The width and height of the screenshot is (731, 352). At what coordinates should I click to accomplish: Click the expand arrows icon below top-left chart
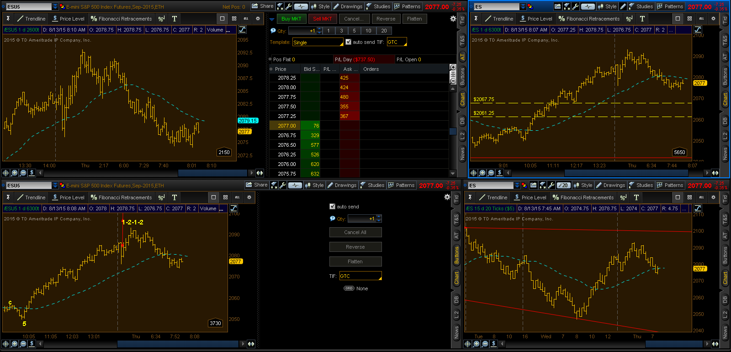click(x=260, y=173)
